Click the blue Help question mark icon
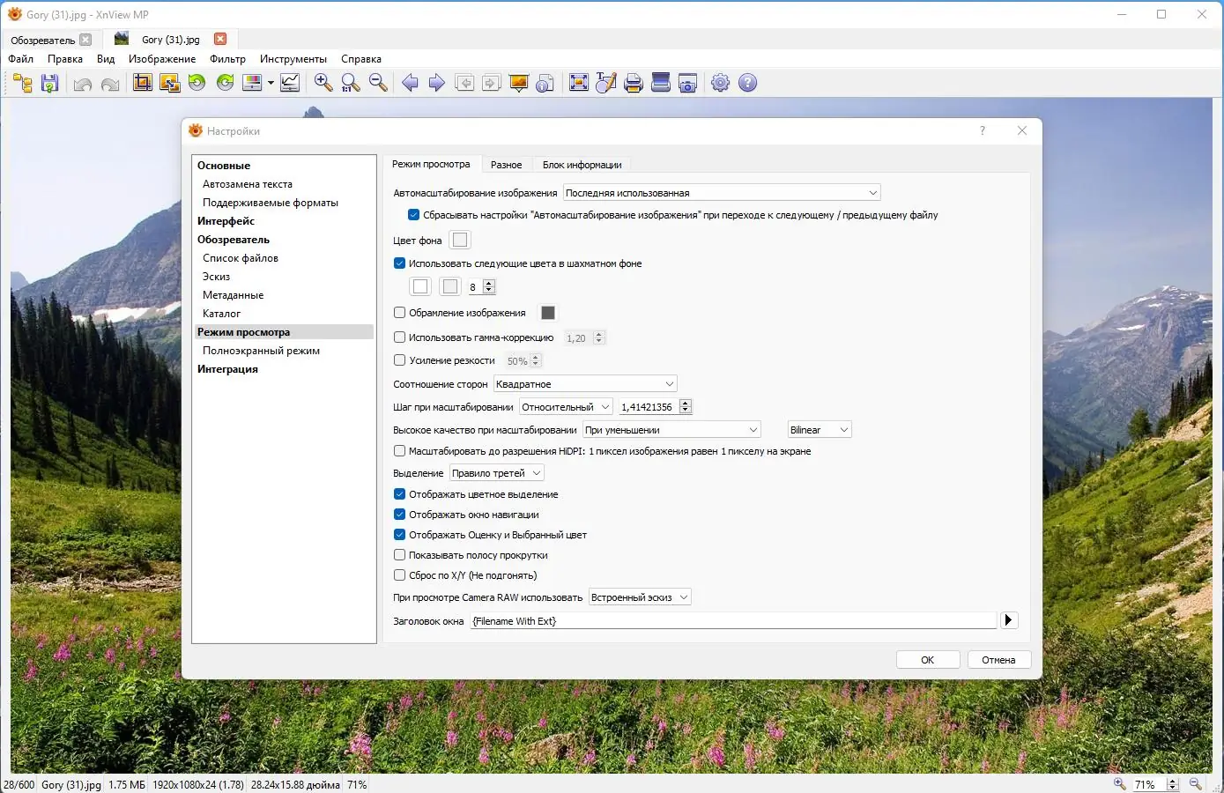Image resolution: width=1224 pixels, height=793 pixels. tap(748, 84)
